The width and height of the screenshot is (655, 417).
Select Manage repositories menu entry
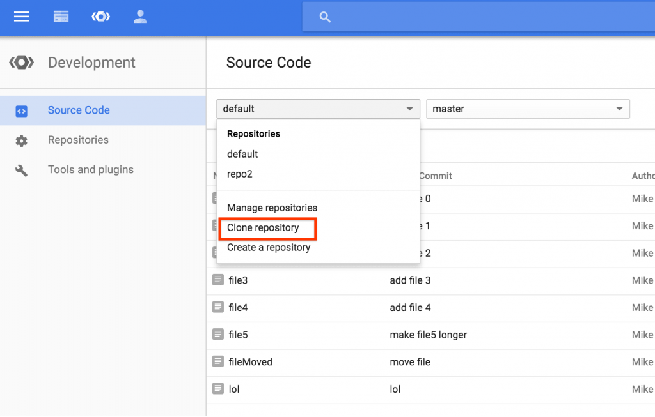click(272, 208)
